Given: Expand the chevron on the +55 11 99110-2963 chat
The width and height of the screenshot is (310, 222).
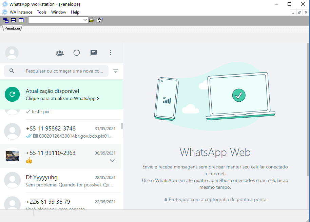Looking at the screenshot, I should coord(112,161).
